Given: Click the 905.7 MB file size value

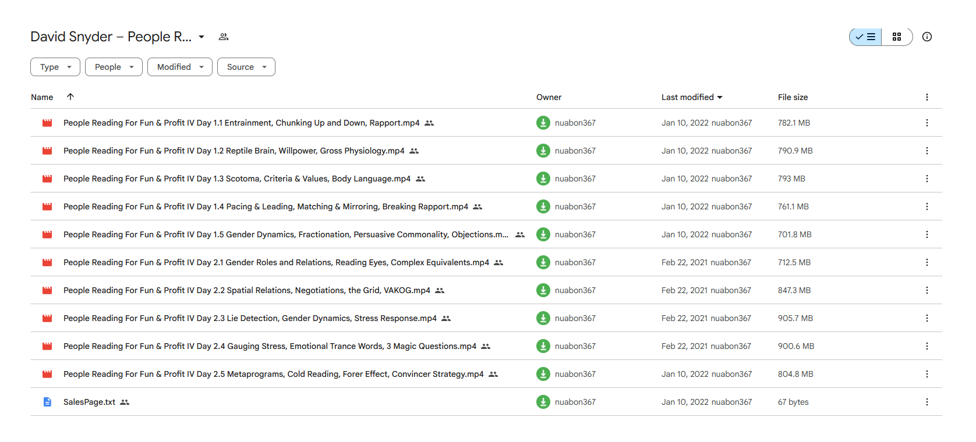Looking at the screenshot, I should [795, 318].
